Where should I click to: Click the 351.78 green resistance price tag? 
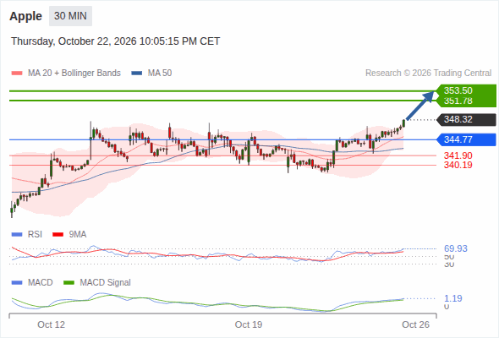[x=466, y=101]
